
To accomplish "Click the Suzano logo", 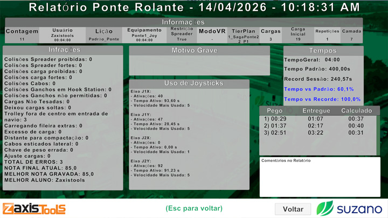I will click(x=349, y=208).
